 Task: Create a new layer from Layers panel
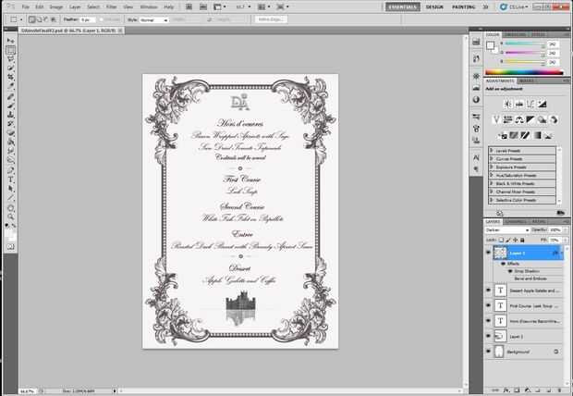(549, 390)
